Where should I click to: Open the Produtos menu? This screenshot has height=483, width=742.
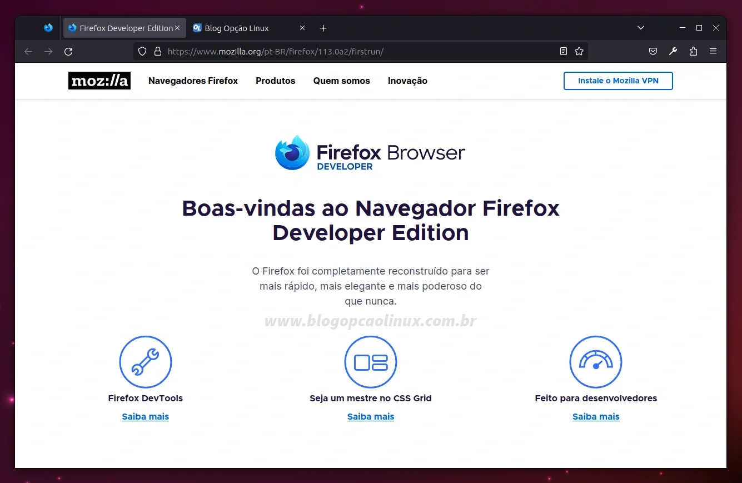(276, 81)
